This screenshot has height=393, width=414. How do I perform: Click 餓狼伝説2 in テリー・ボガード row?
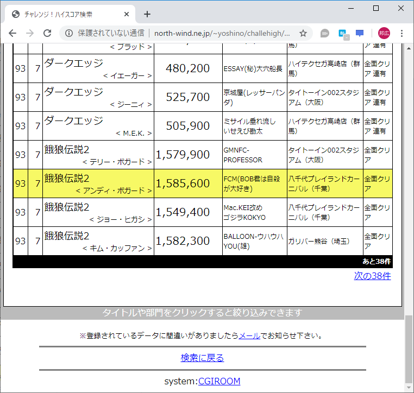pos(66,150)
